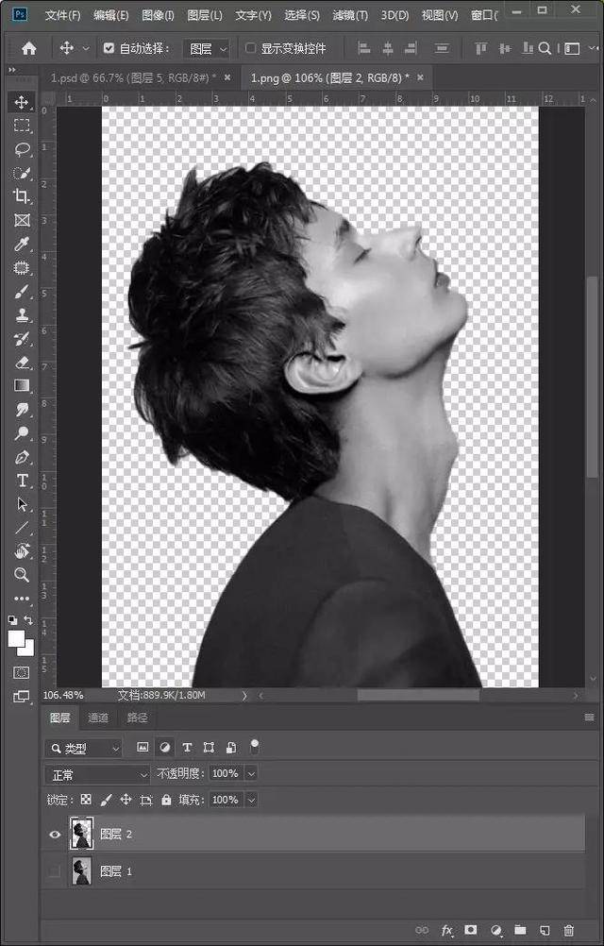
Task: Link layers using chain icon
Action: pos(423,930)
